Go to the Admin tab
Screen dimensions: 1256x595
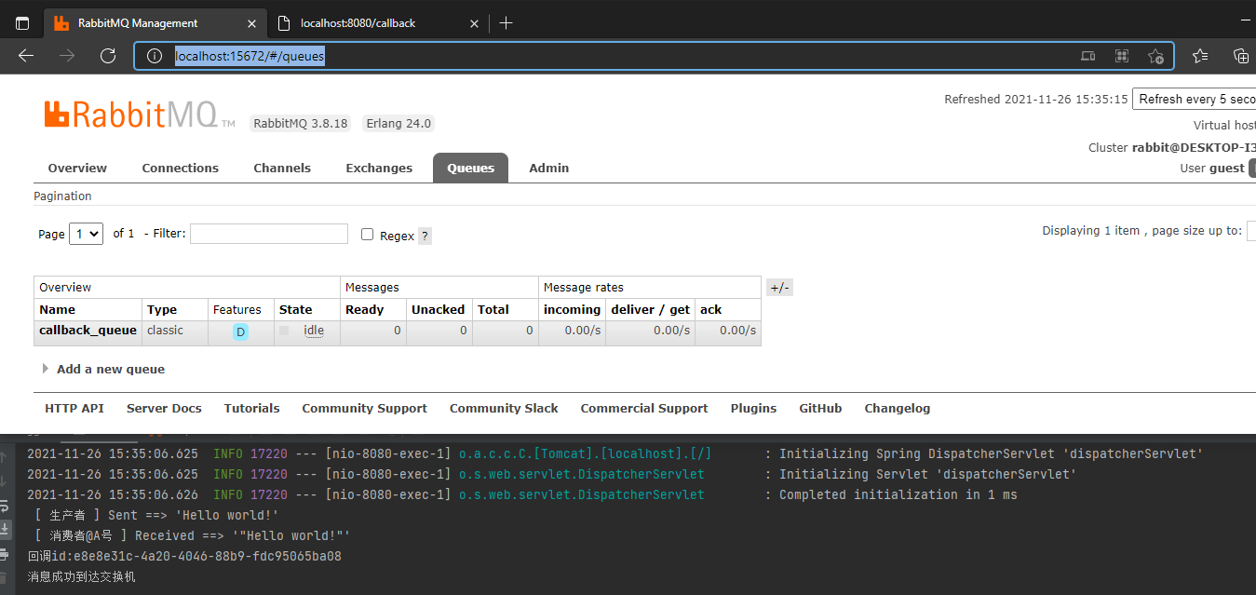(x=548, y=168)
